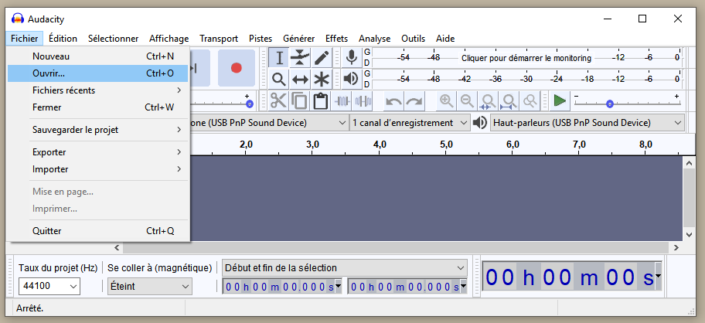
Task: Open the Affichage menu
Action: point(169,39)
